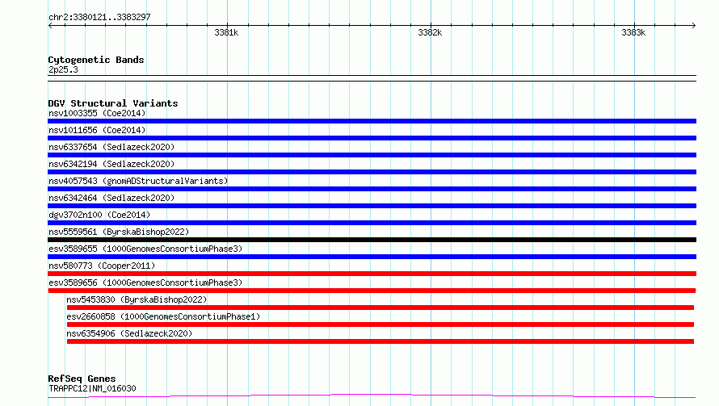The width and height of the screenshot is (719, 406).
Task: Click red bar under nsv5453830
Action: [x=381, y=308]
